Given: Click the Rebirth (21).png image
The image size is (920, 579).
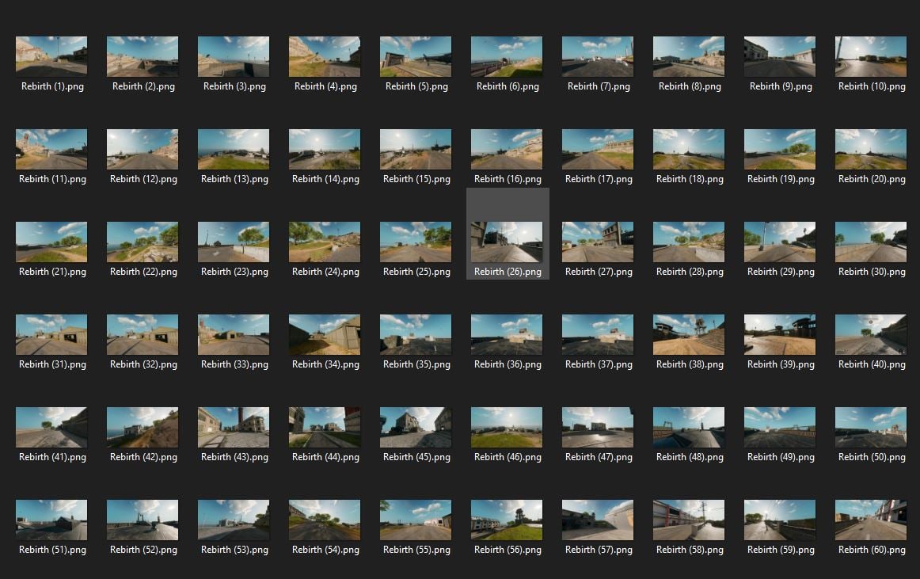Looking at the screenshot, I should 51,242.
